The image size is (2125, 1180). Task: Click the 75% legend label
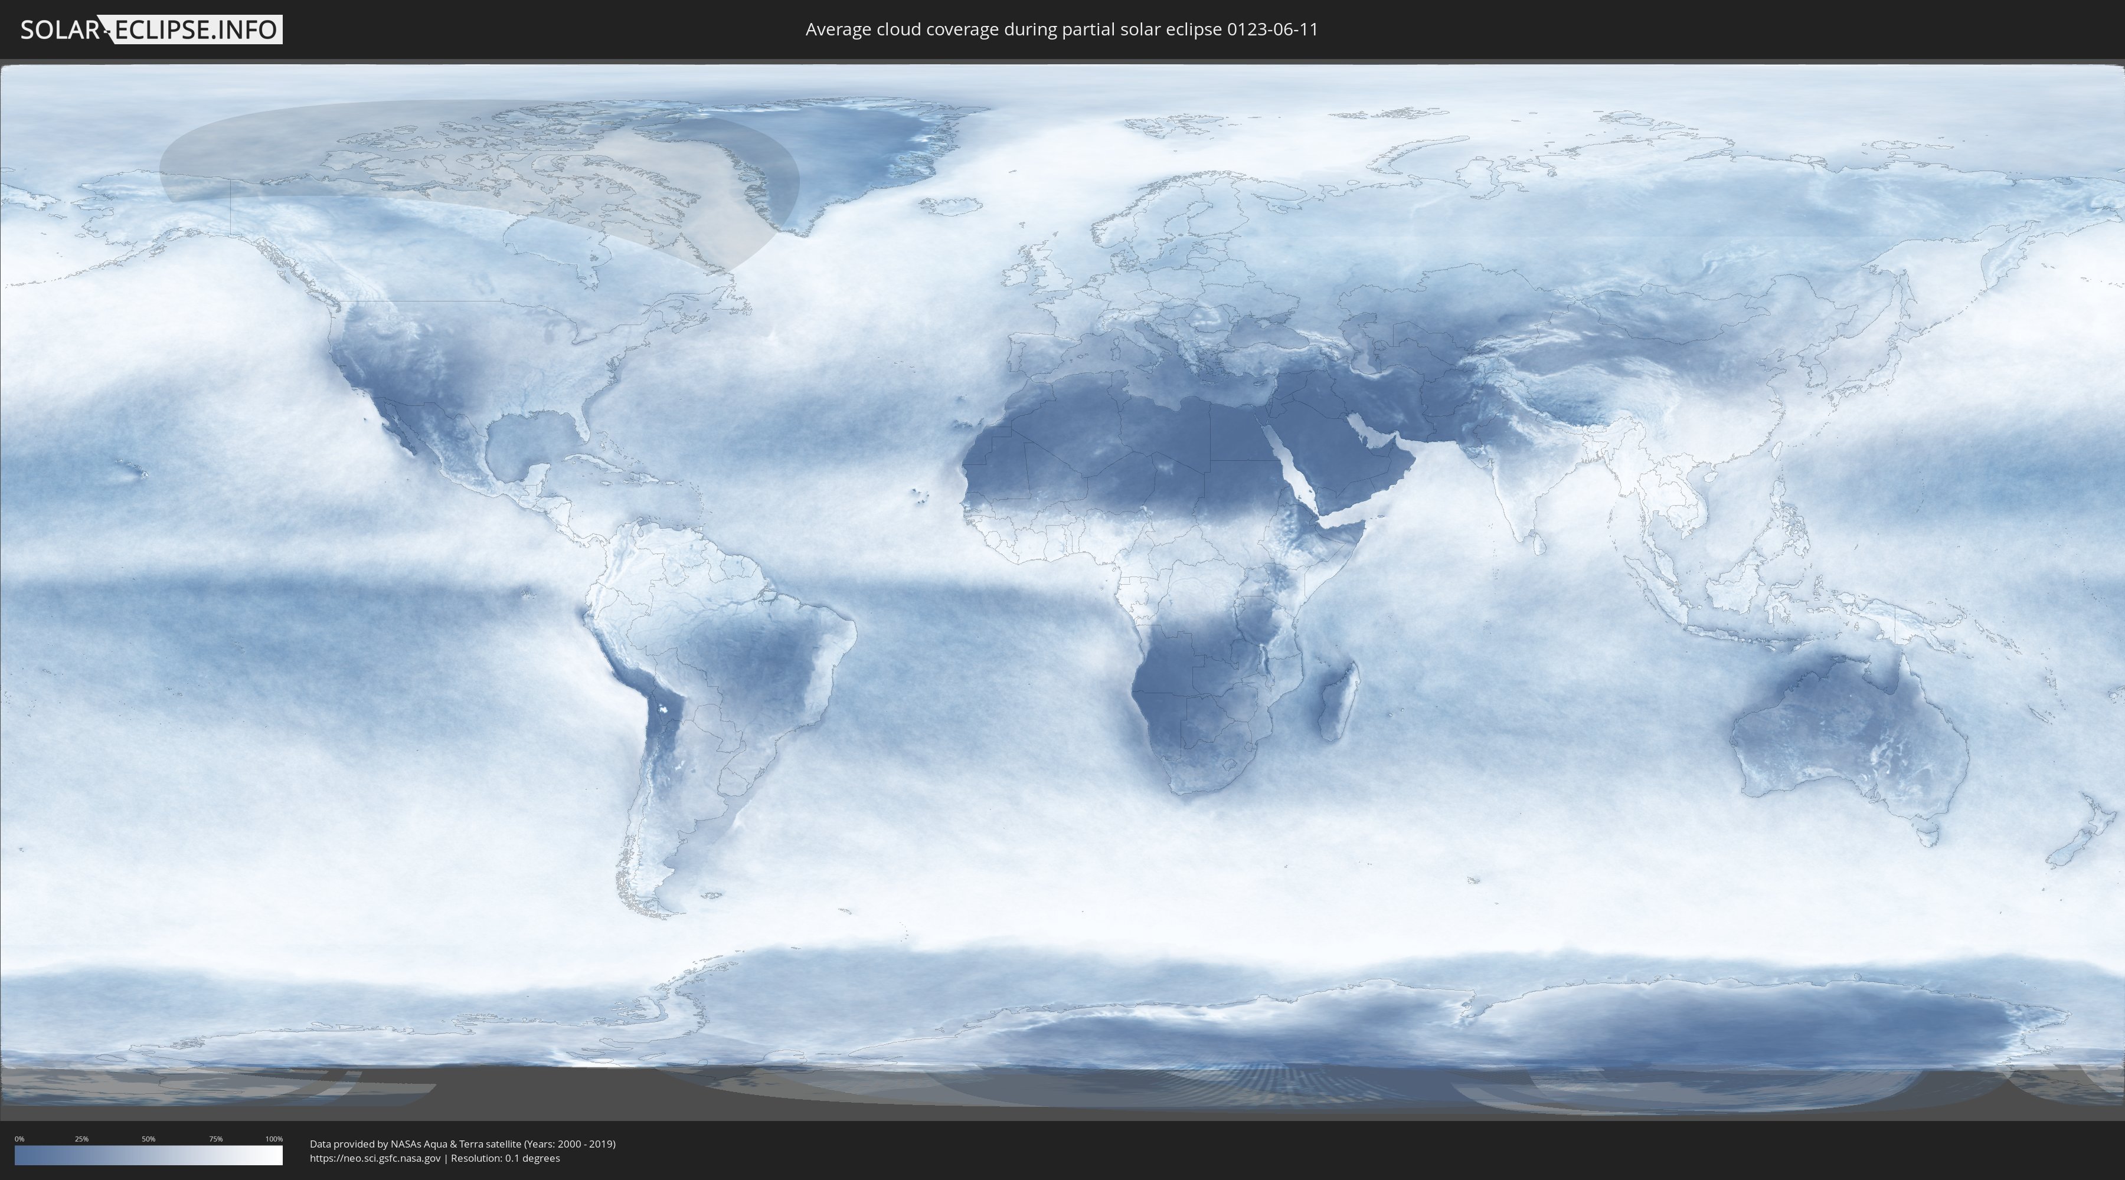tap(215, 1139)
